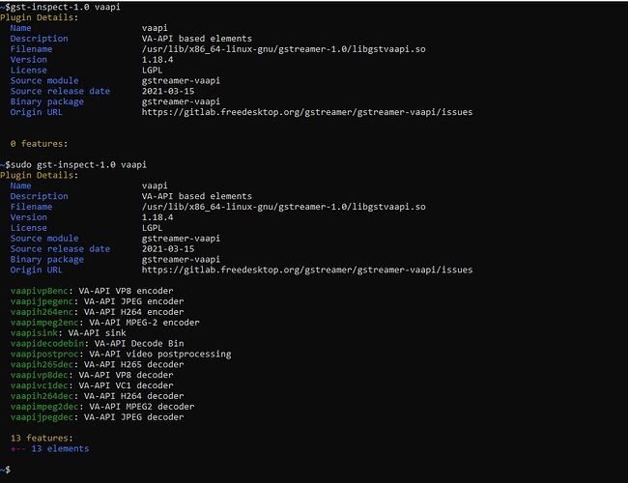Click the first libgstvaapi.so filename path

pyautogui.click(x=283, y=49)
